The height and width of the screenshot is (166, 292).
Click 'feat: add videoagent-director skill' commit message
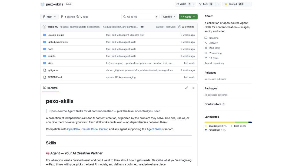125,35
